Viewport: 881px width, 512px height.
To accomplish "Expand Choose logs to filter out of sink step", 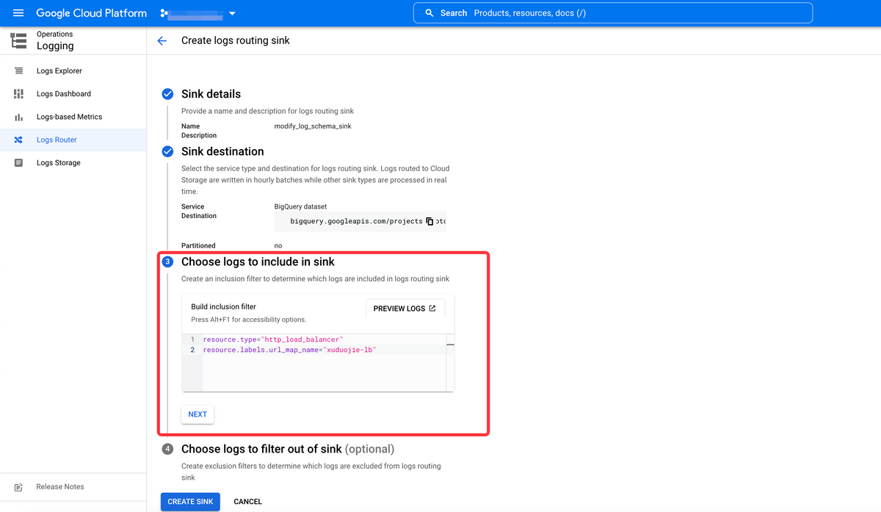I will click(x=288, y=449).
